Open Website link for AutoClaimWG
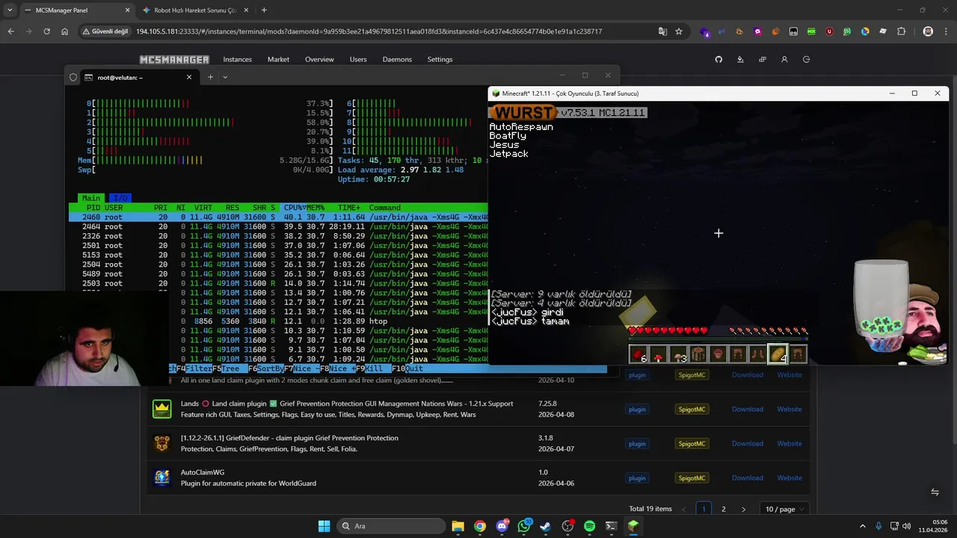This screenshot has height=538, width=957. tap(789, 478)
